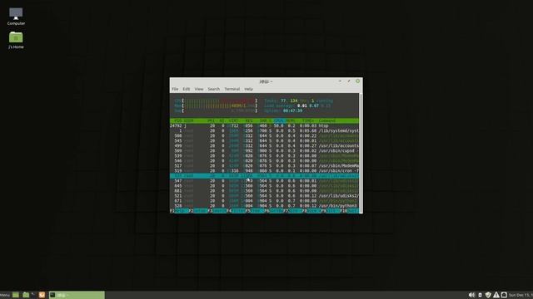The height and width of the screenshot is (299, 533).
Task: Click the htop process row
Action: (264, 125)
